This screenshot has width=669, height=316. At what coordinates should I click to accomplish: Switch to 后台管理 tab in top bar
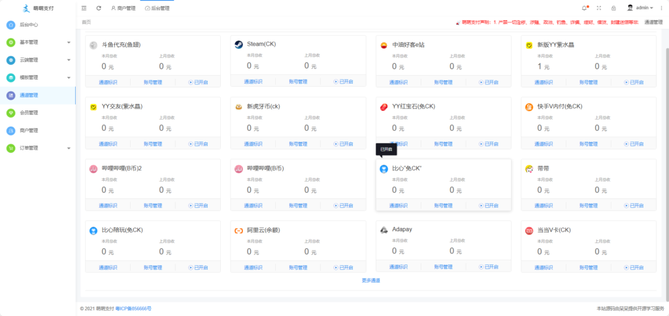(x=157, y=8)
